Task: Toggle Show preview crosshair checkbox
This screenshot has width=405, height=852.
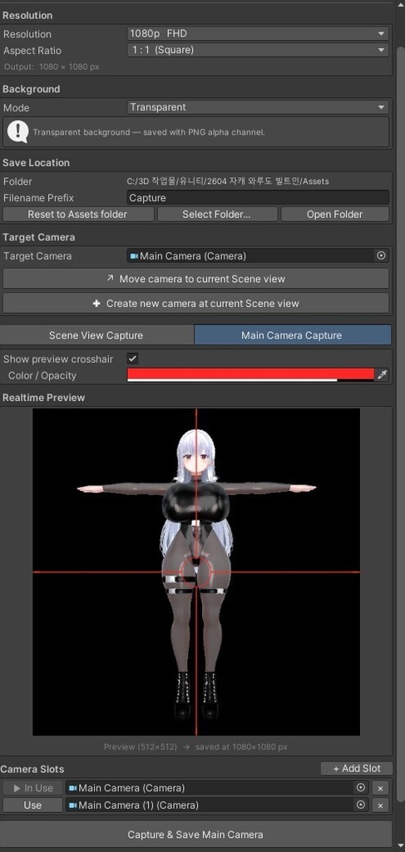Action: (x=132, y=359)
